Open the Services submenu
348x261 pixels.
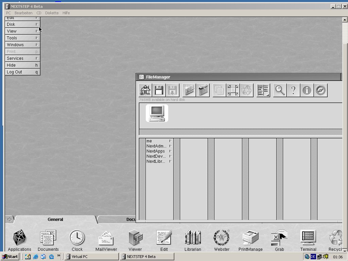[22, 58]
